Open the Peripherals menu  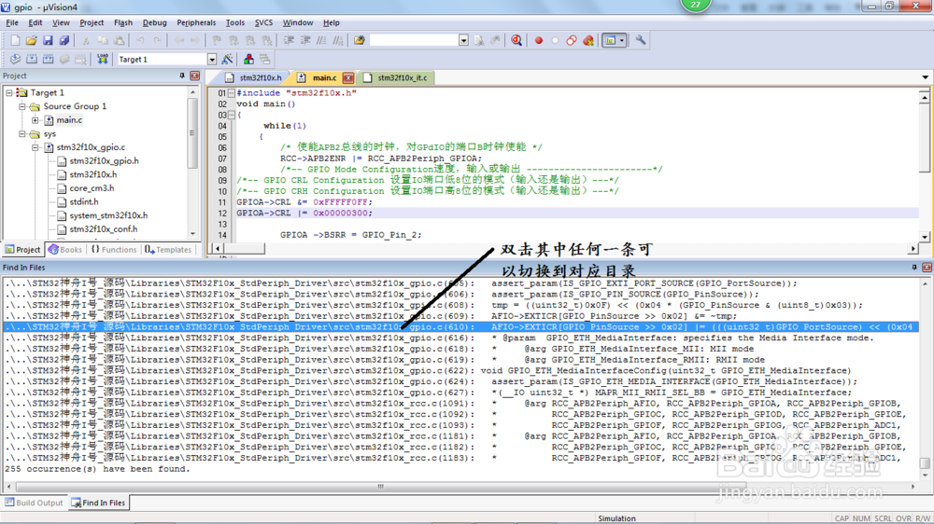pyautogui.click(x=196, y=22)
